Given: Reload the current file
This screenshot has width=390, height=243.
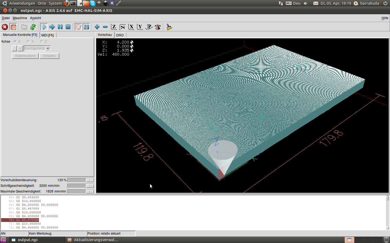Looking at the screenshot, I should [x=33, y=27].
